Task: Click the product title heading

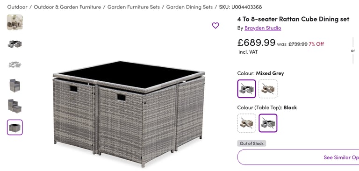Action: click(293, 19)
